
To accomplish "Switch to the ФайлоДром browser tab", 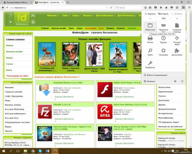I will (x=49, y=2).
